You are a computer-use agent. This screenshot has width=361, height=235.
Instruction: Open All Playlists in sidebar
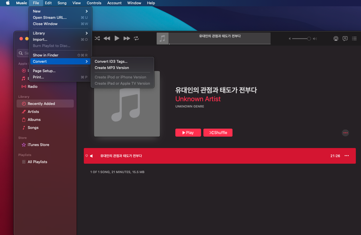45,162
